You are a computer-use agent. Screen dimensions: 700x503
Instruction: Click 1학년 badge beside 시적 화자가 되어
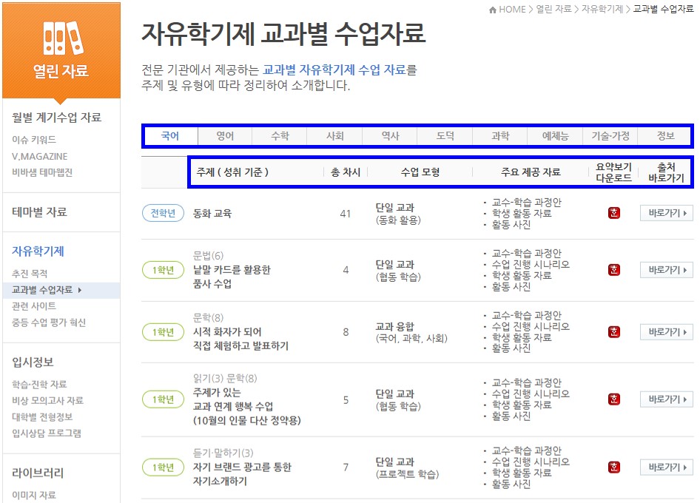(163, 332)
